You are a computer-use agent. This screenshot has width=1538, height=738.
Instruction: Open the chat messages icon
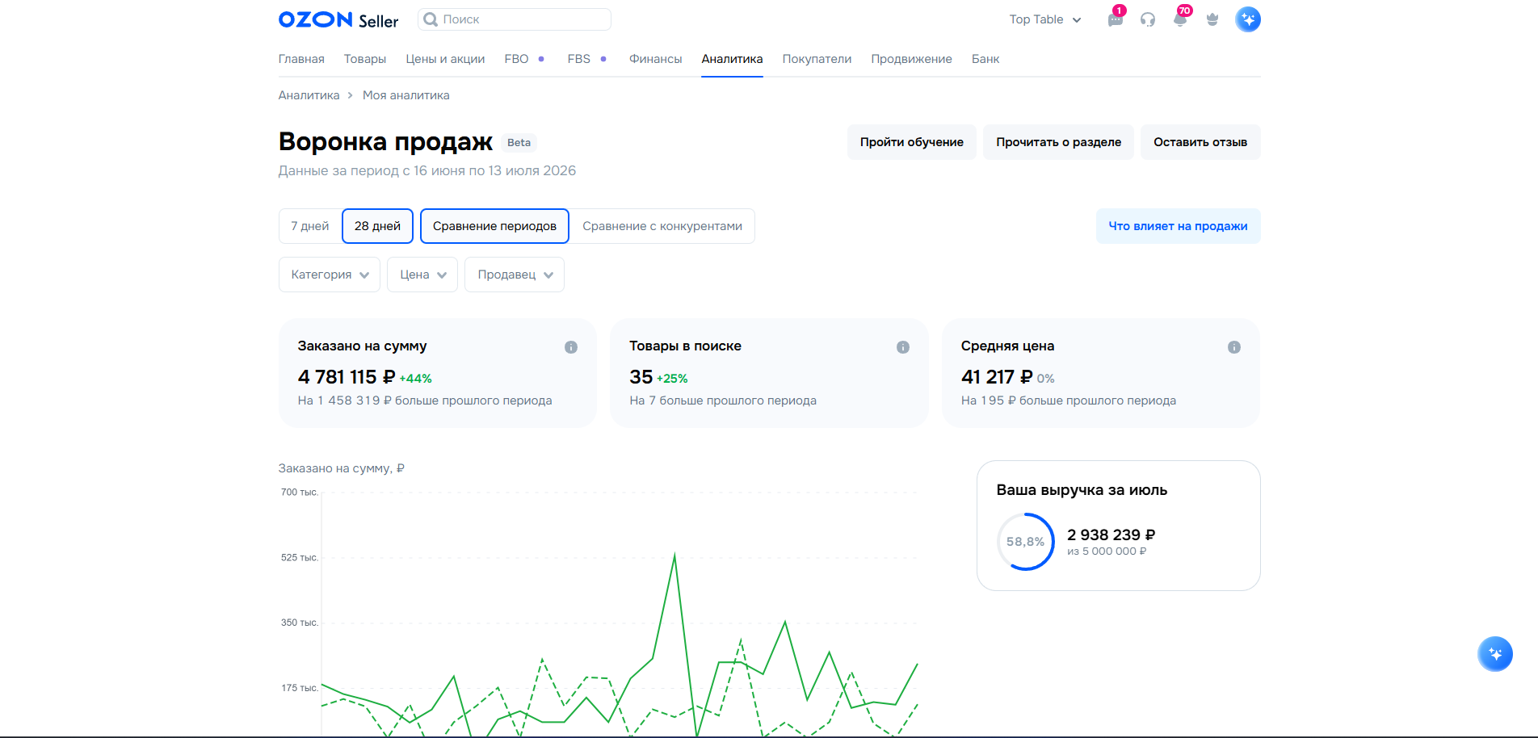tap(1115, 19)
